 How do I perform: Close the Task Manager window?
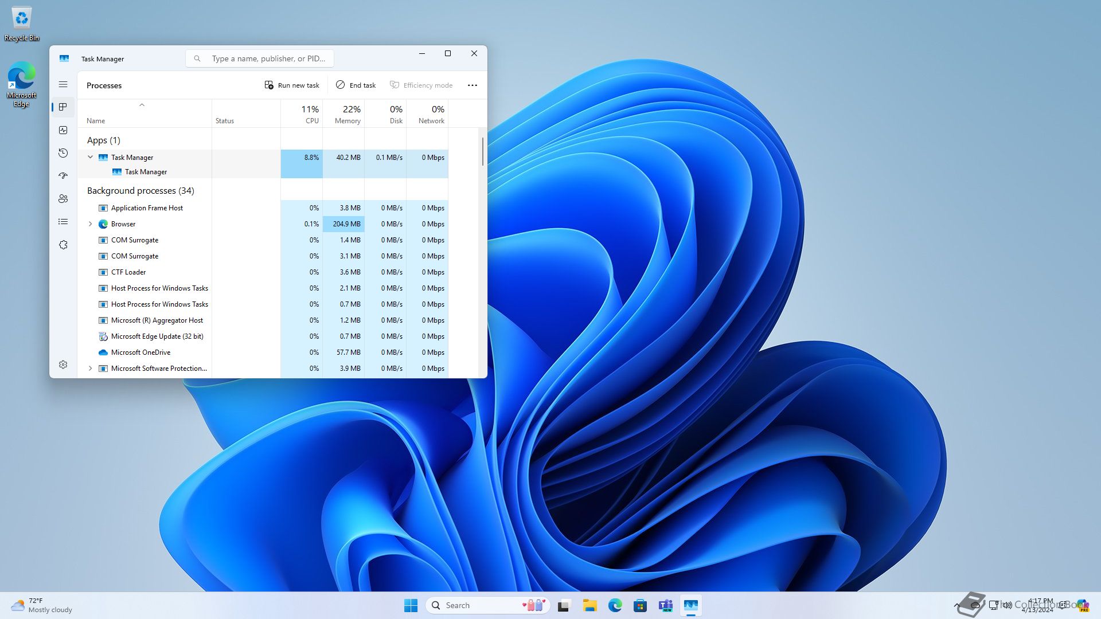[474, 53]
